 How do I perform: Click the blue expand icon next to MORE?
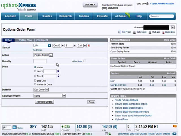(x=174, y=134)
